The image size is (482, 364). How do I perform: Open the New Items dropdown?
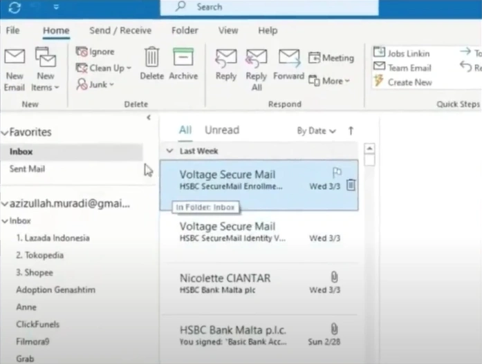coord(46,70)
